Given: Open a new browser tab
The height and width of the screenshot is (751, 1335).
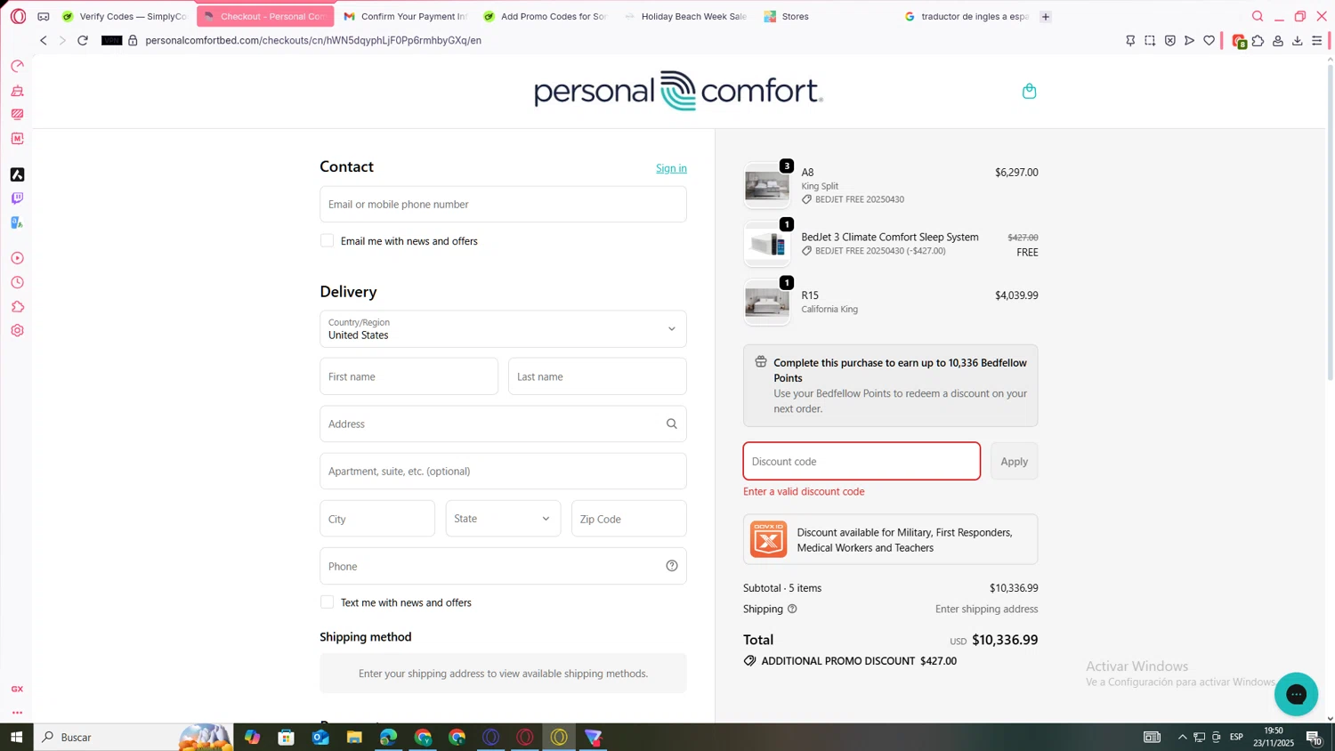Looking at the screenshot, I should tap(1046, 16).
